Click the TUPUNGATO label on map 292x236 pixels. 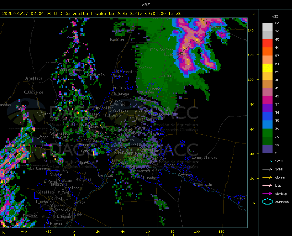tap(58, 185)
